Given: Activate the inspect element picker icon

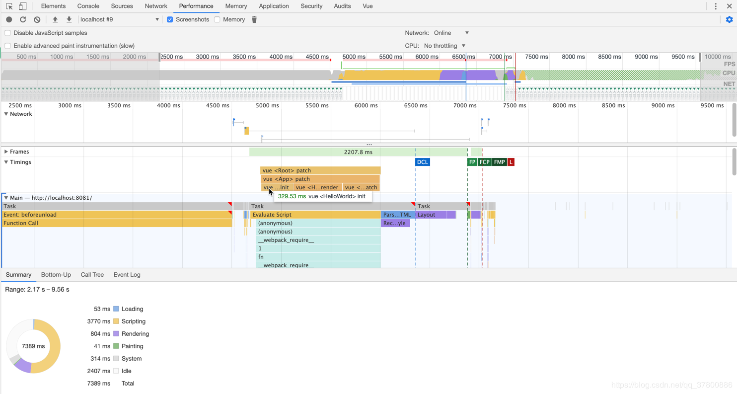Looking at the screenshot, I should (x=9, y=6).
